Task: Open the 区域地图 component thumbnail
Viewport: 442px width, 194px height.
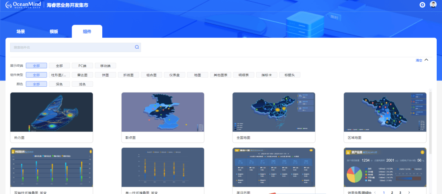Action: 385,112
